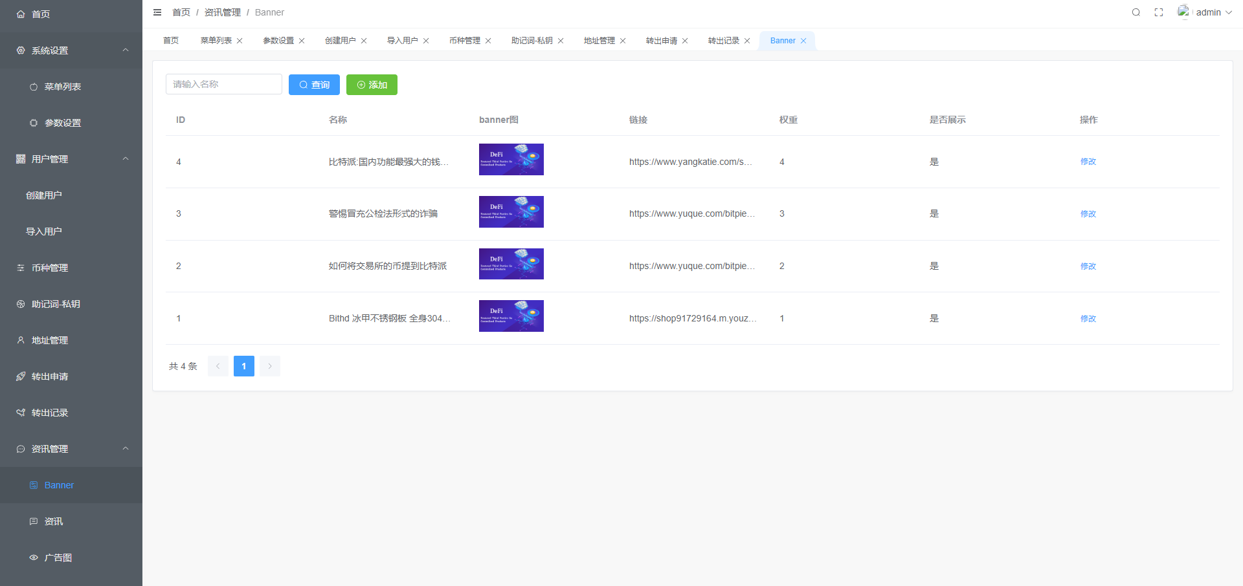Click the banner thumbnail for ID 1
The image size is (1243, 586).
tap(511, 316)
